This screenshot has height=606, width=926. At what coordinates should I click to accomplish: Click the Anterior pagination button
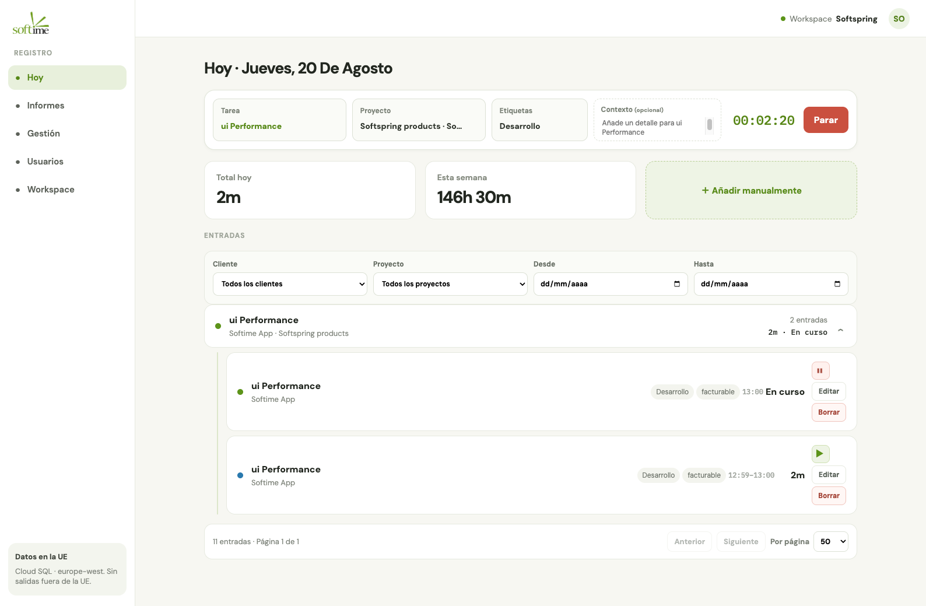coord(689,542)
